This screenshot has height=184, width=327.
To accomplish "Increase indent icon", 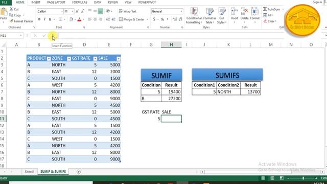I will click(113, 19).
